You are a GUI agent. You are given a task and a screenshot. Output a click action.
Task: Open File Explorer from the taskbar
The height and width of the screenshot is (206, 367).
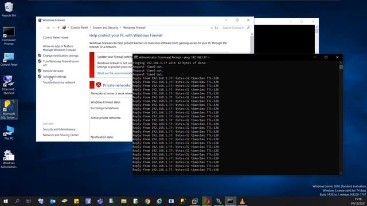click(x=124, y=201)
